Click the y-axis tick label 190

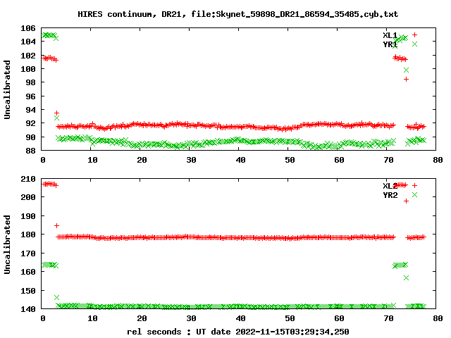click(28, 216)
